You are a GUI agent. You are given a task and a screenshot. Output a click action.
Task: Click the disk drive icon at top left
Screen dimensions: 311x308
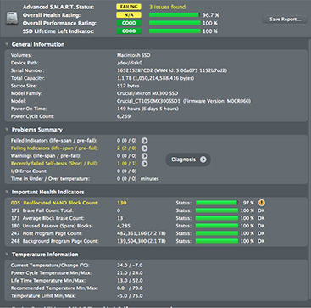pos(12,19)
